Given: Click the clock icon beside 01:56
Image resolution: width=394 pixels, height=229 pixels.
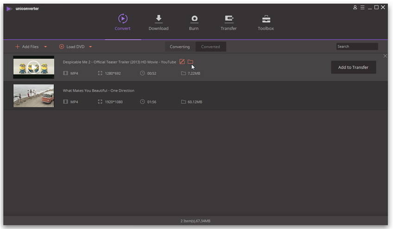Looking at the screenshot, I should [x=142, y=102].
